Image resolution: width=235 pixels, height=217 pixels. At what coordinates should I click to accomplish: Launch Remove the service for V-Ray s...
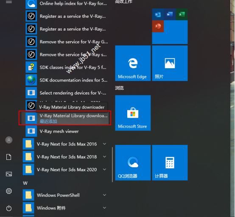[67, 55]
